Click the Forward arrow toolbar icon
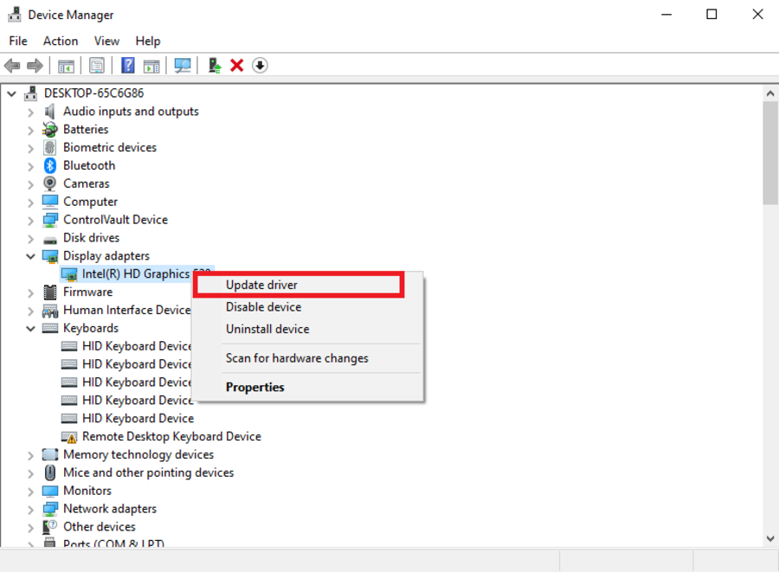Viewport: 779px width, 572px height. tap(35, 66)
